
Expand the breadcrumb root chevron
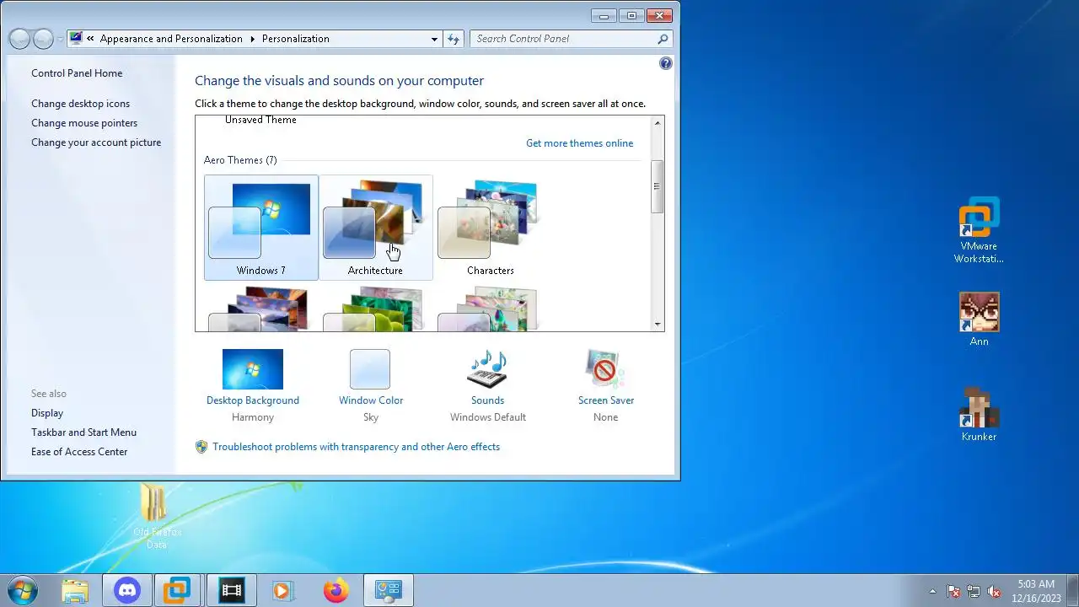pyautogui.click(x=90, y=39)
